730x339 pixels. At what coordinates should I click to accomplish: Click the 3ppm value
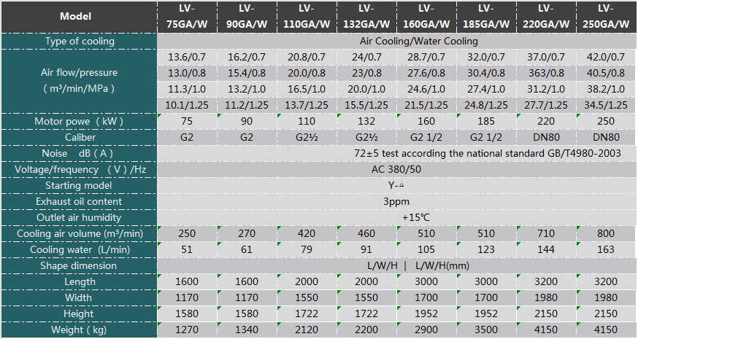point(396,202)
